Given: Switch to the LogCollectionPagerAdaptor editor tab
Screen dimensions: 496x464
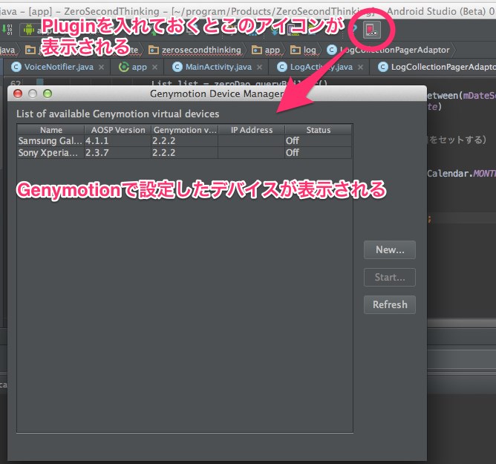Looking at the screenshot, I should 437,67.
